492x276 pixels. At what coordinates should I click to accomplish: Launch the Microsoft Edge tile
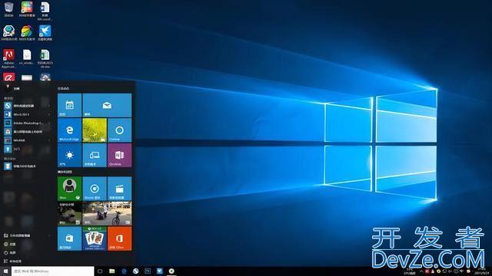coord(69,130)
